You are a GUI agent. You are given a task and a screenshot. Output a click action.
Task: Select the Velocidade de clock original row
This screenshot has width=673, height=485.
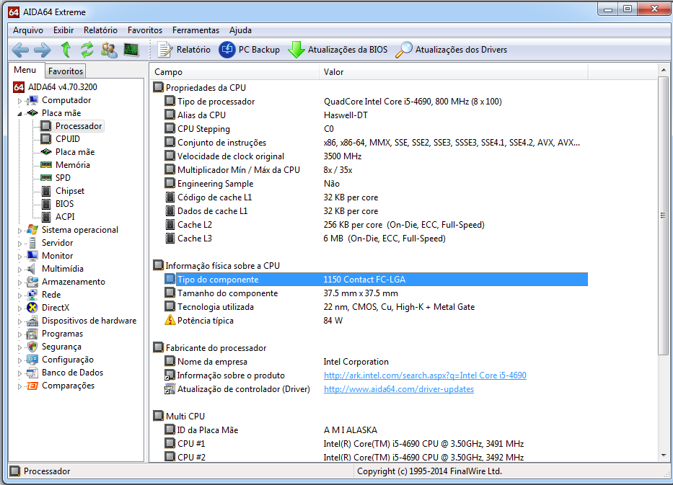(x=376, y=156)
